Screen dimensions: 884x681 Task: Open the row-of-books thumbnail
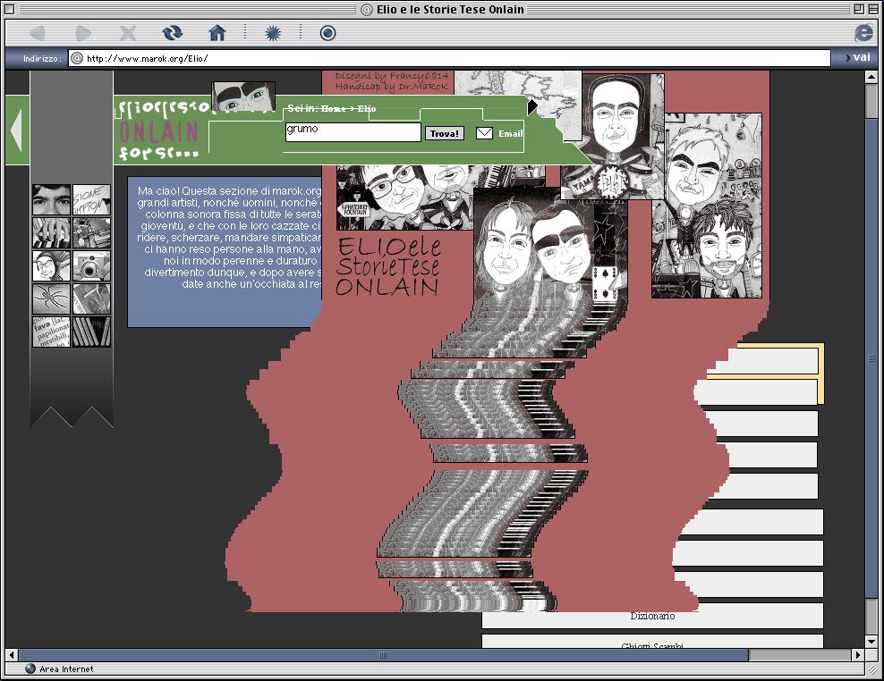[91, 332]
